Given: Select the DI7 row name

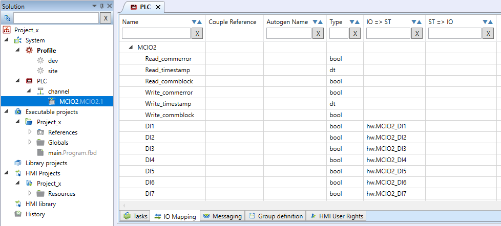Looking at the screenshot, I should [150, 193].
